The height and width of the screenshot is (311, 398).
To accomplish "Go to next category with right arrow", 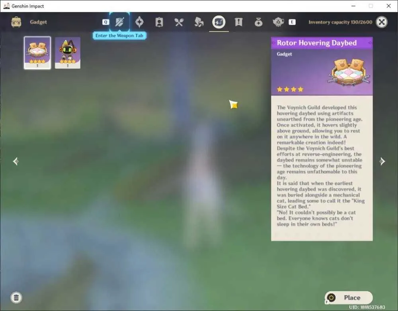I will (382, 161).
